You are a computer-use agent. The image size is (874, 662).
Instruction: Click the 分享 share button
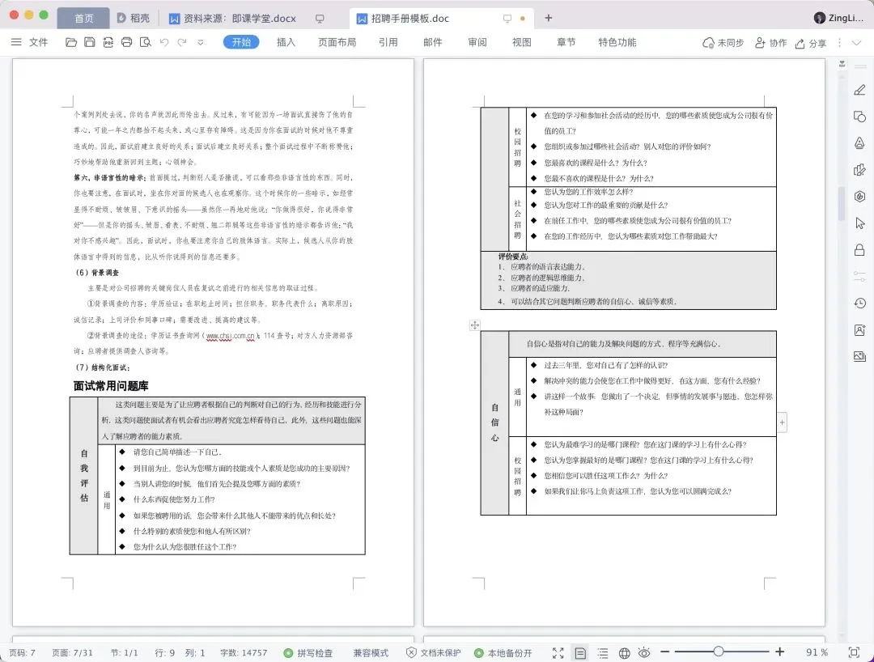coord(810,43)
